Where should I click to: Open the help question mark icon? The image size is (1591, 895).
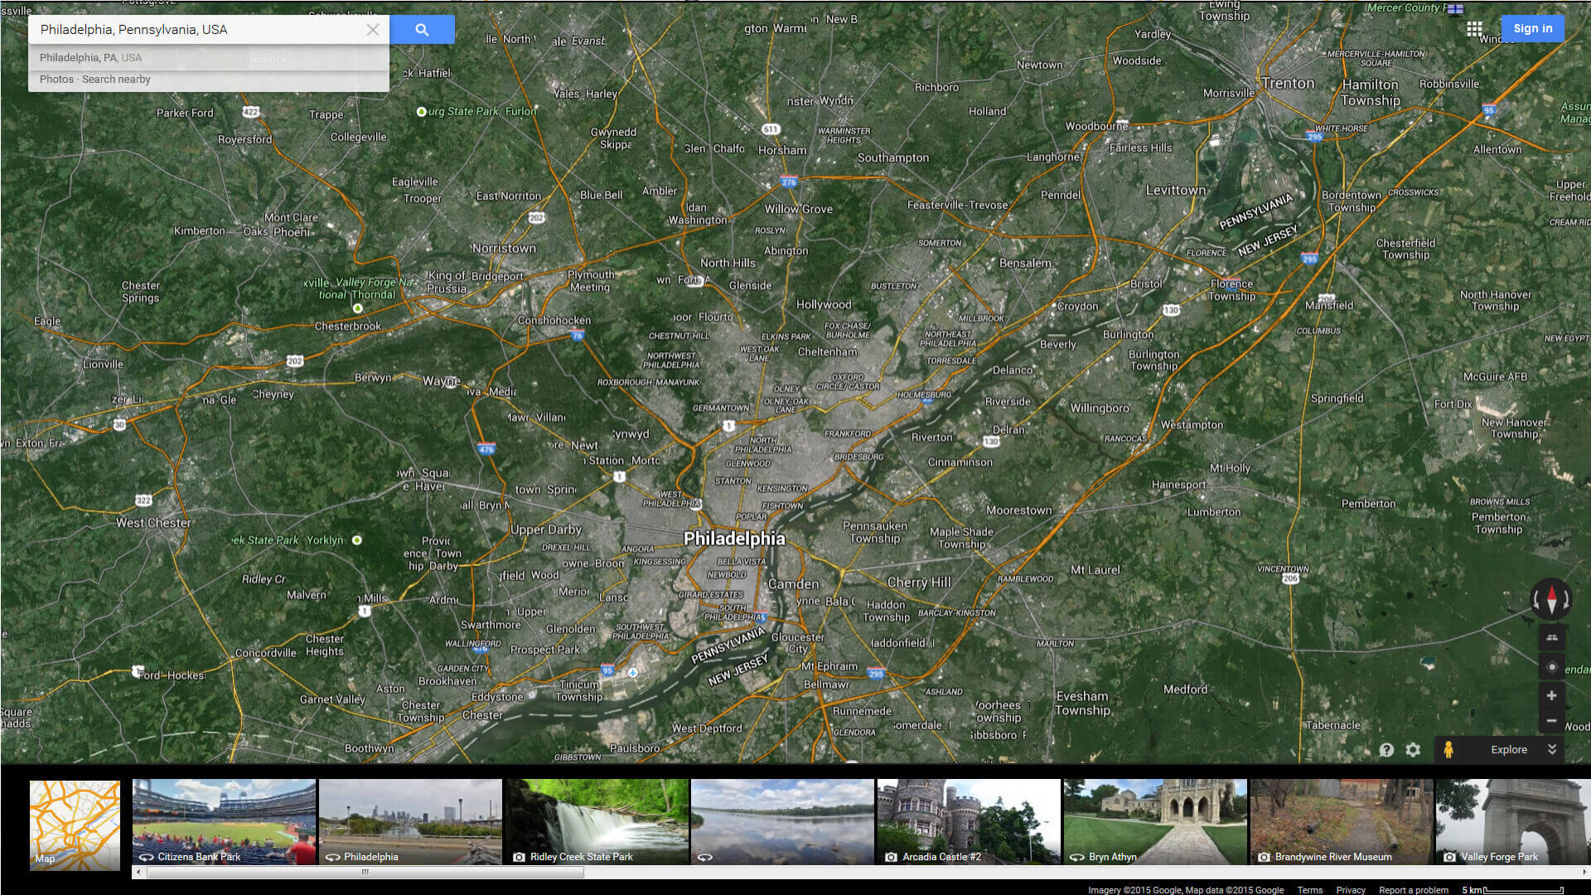tap(1386, 749)
